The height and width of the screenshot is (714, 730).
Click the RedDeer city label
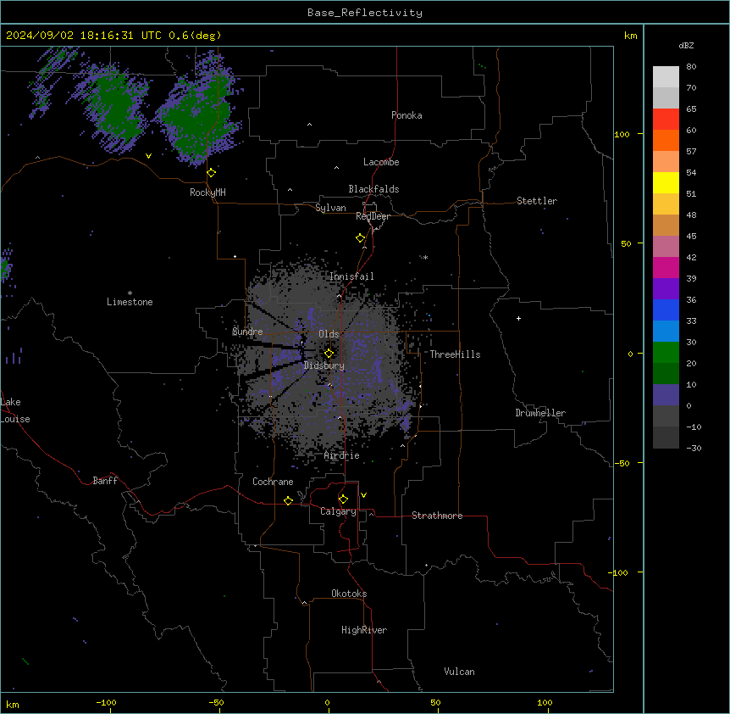point(373,216)
